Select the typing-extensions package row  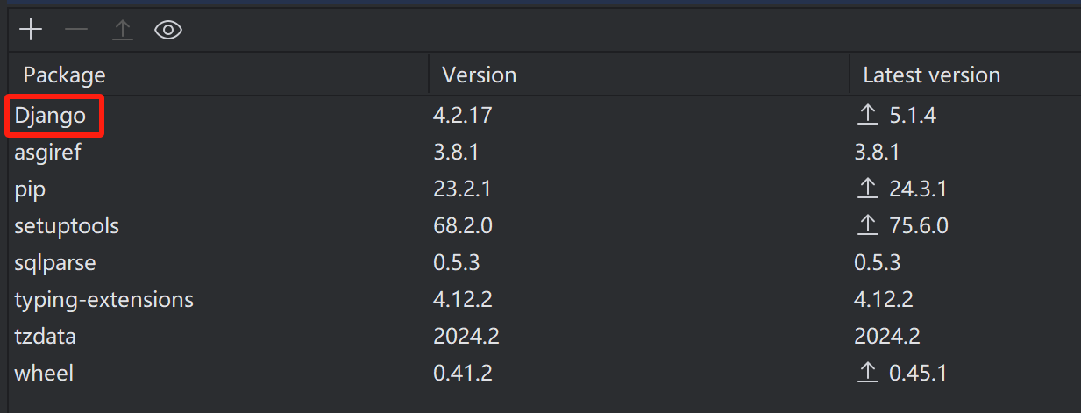click(x=103, y=299)
